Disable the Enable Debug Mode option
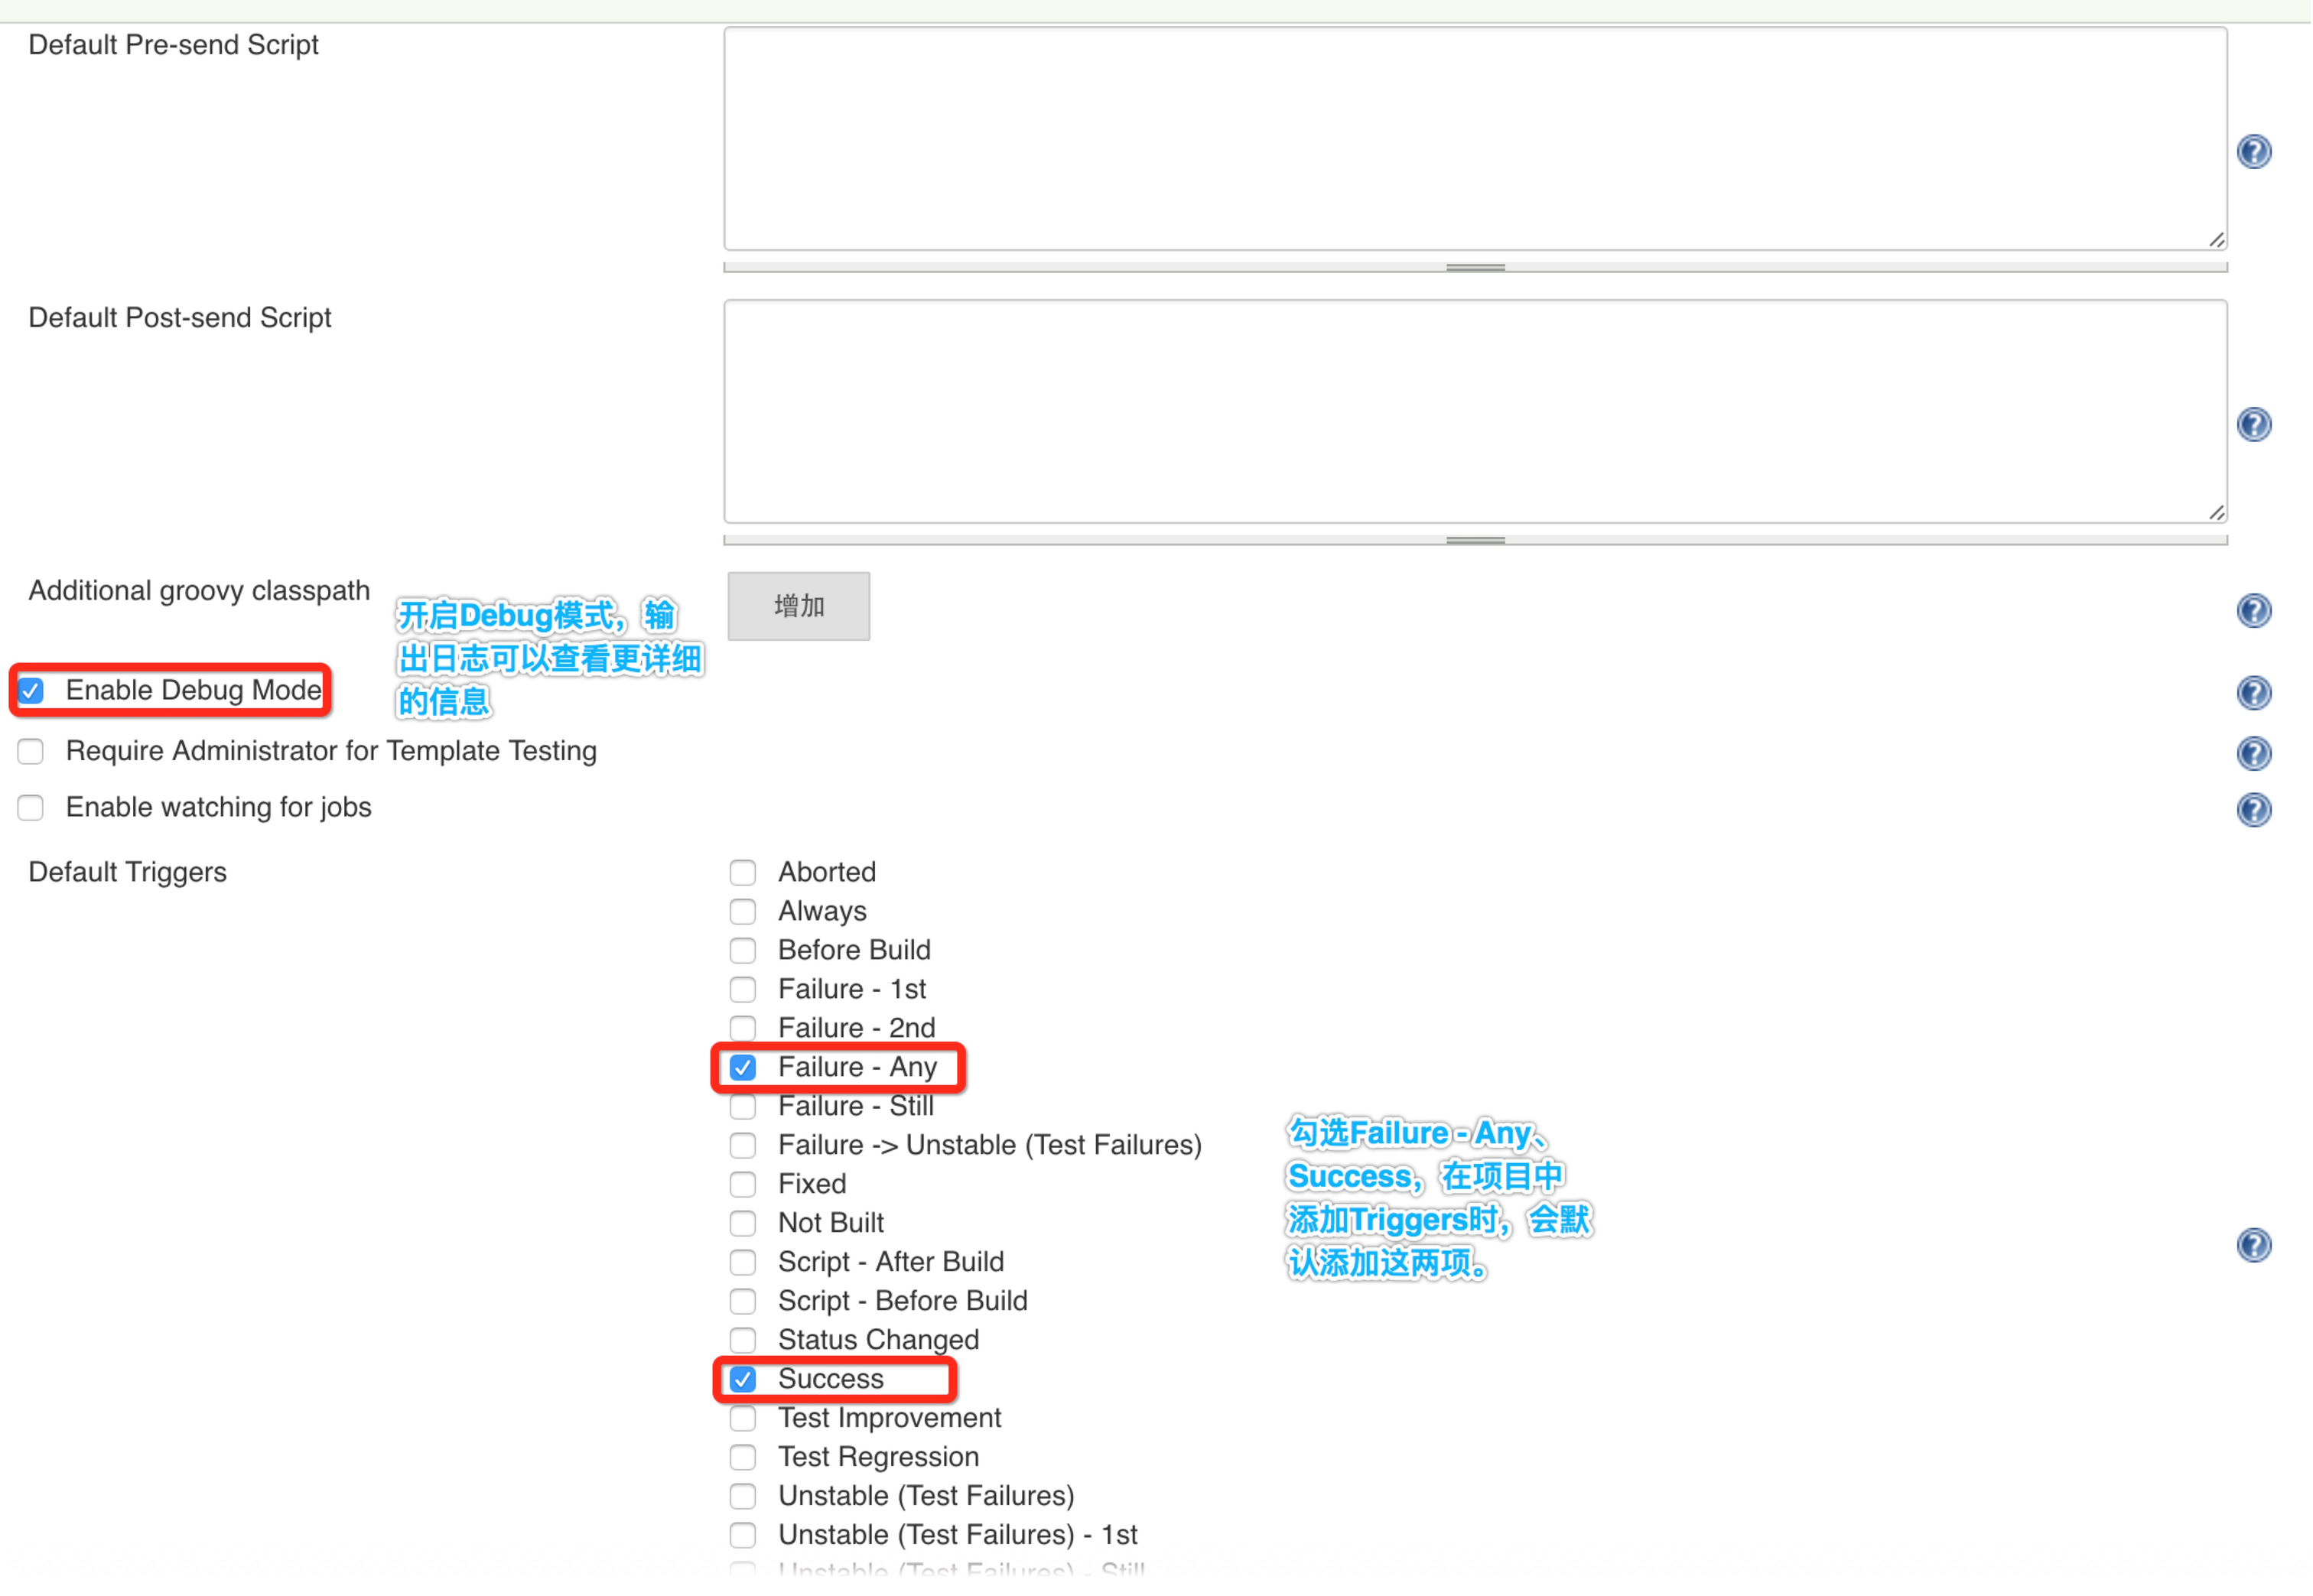 tap(31, 690)
